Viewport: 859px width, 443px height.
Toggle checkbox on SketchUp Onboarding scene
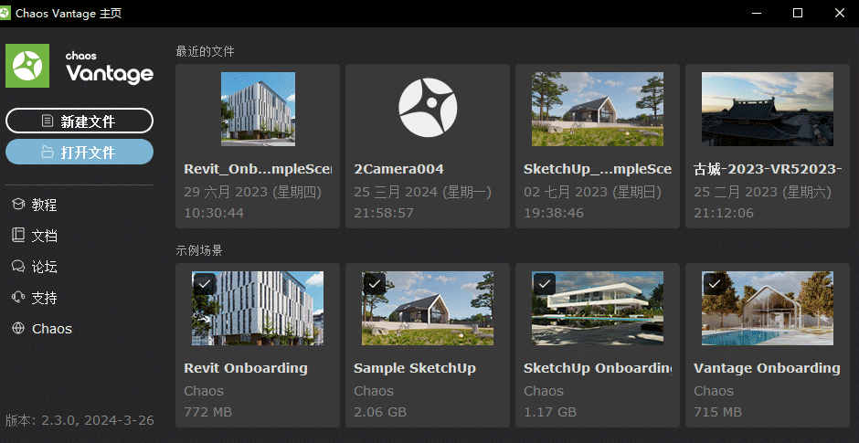[544, 283]
